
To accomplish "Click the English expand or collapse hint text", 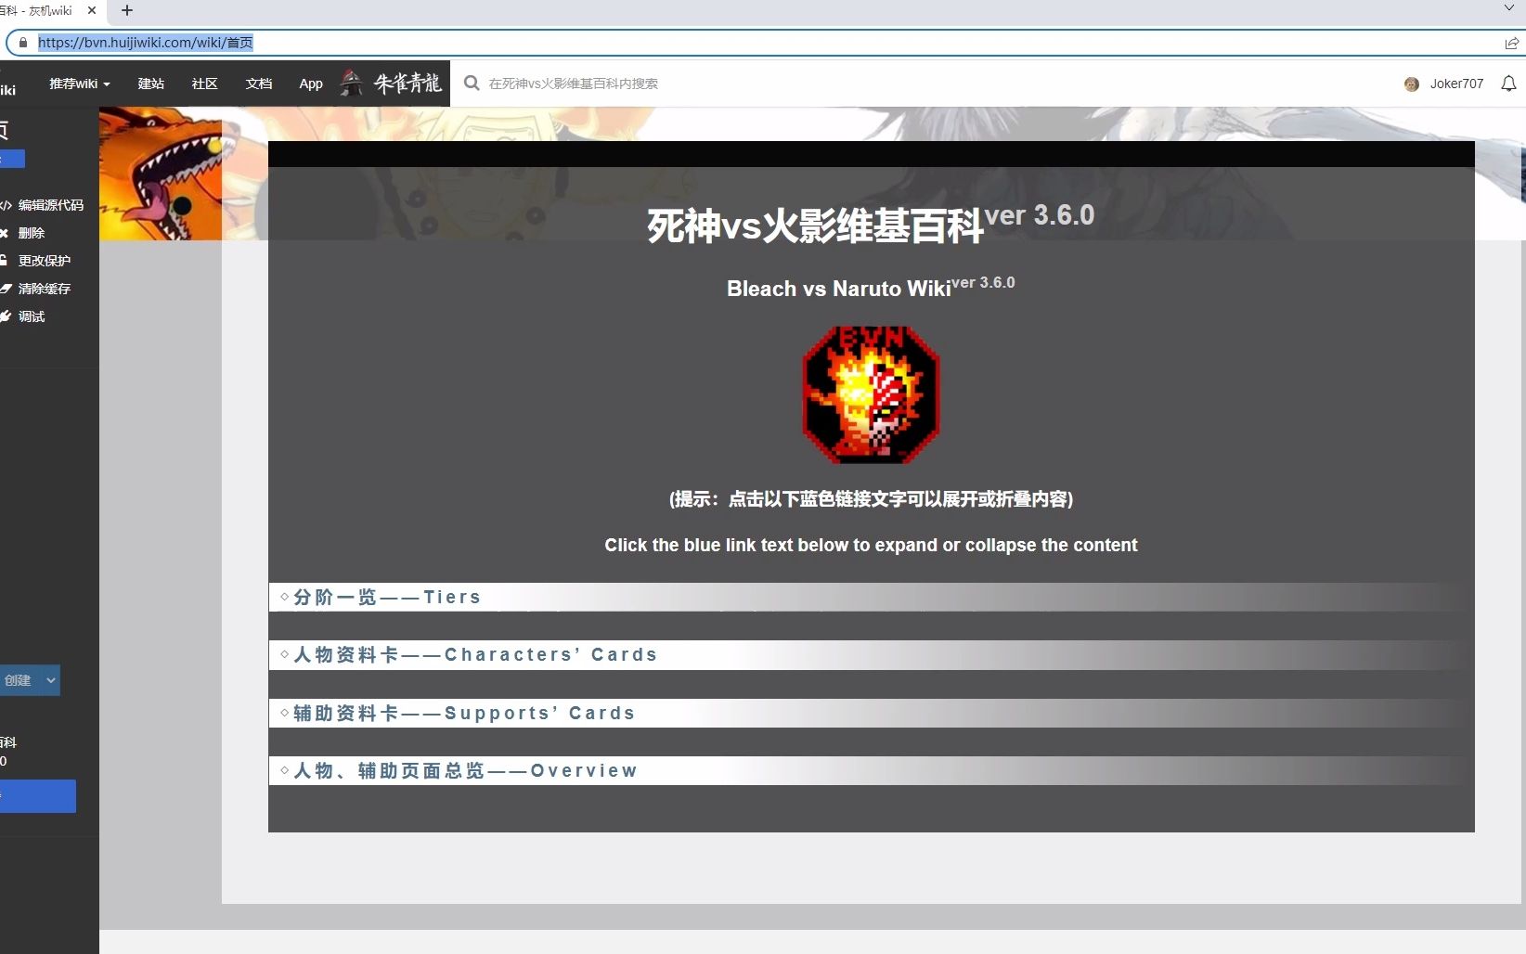I will [x=871, y=545].
